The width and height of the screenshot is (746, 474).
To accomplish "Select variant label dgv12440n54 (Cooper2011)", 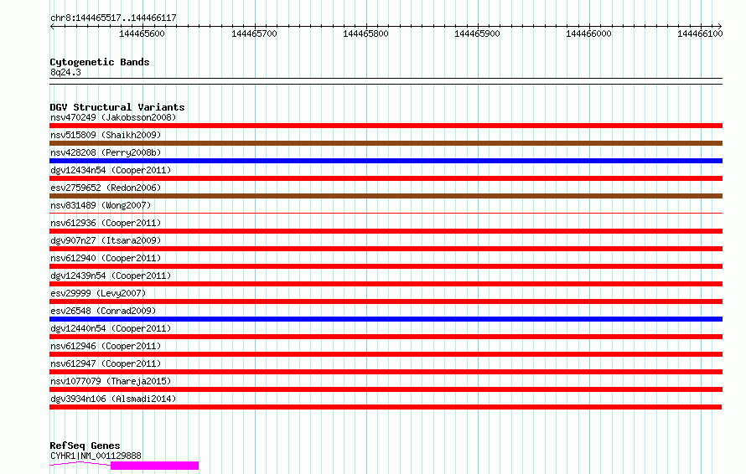I will tap(111, 328).
